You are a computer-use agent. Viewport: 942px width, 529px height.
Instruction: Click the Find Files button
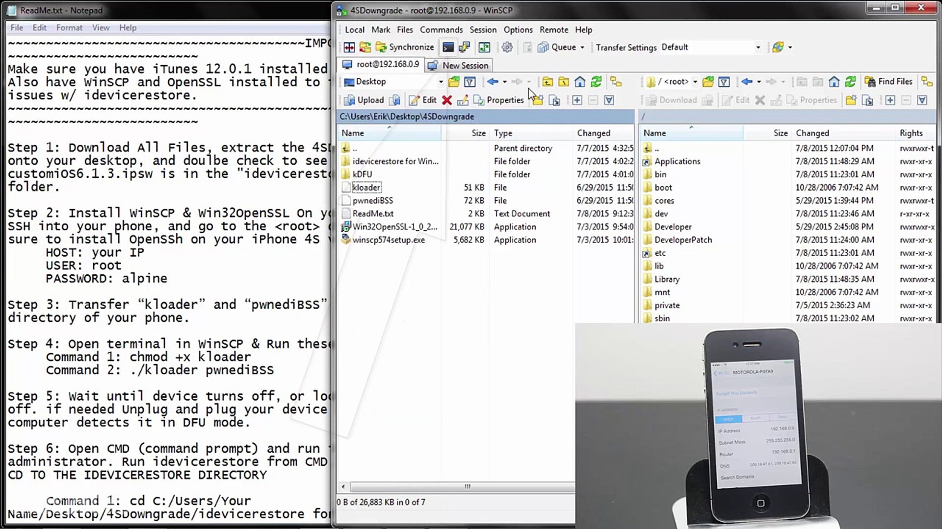[x=889, y=82]
